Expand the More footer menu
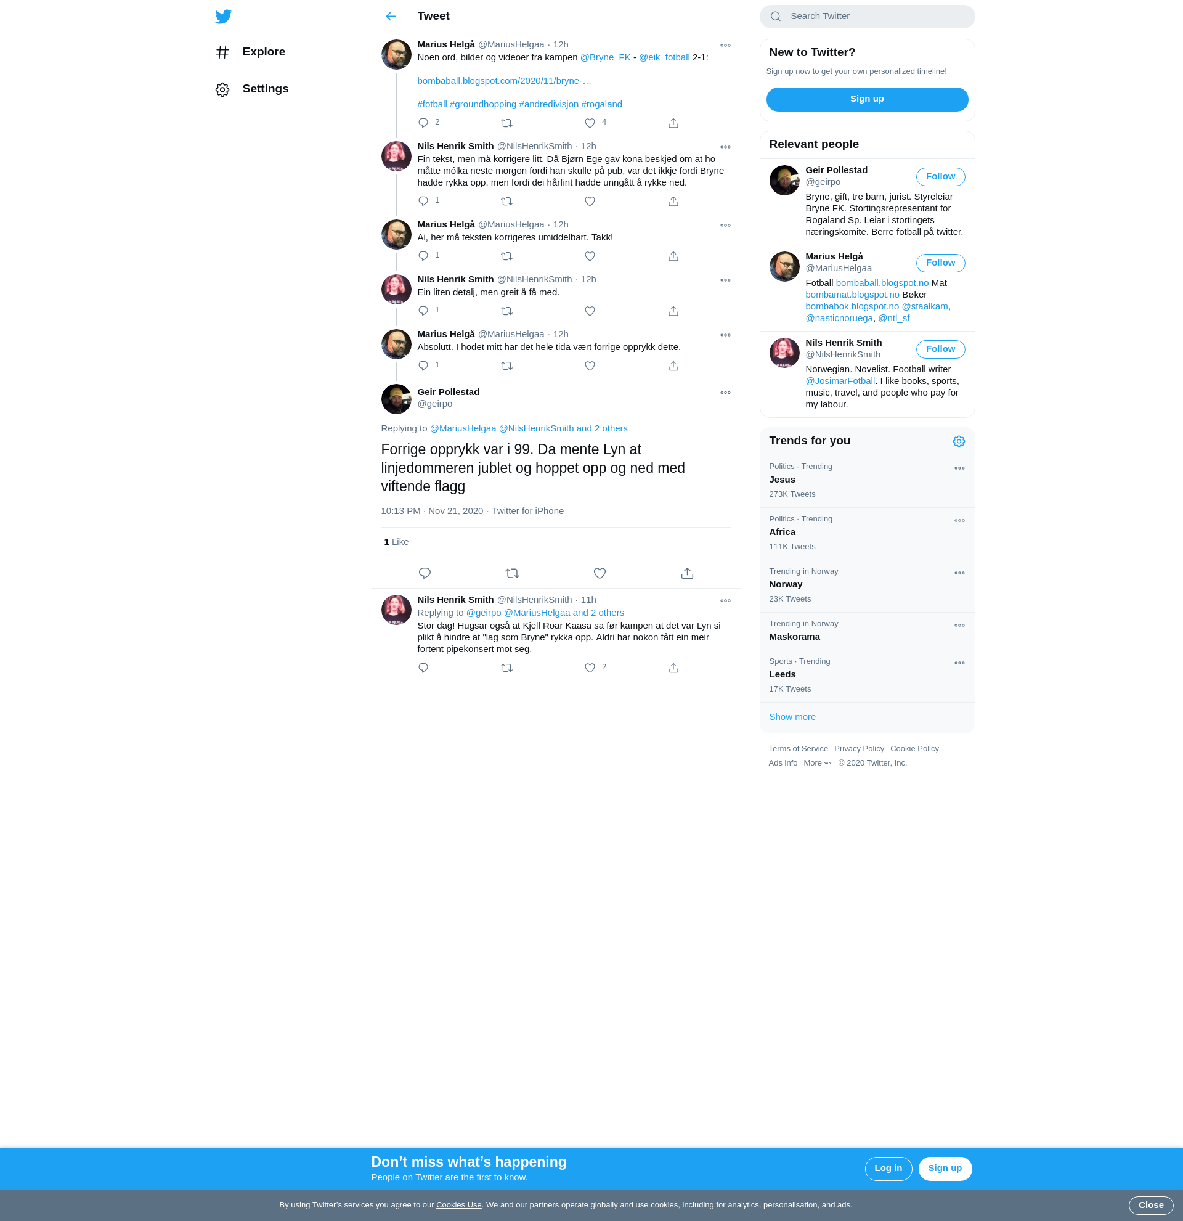1183x1221 pixels. 817,763
